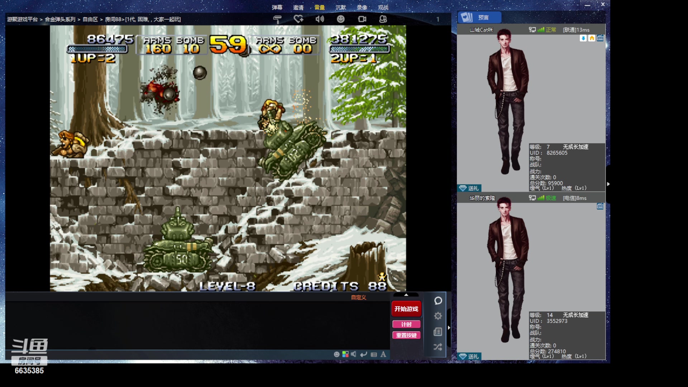This screenshot has width=688, height=387.
Task: Toggle the video camera record icon
Action: click(x=362, y=19)
